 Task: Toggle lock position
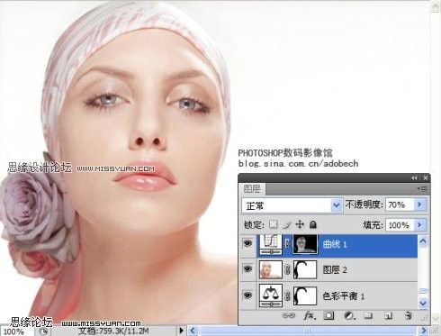(300, 224)
